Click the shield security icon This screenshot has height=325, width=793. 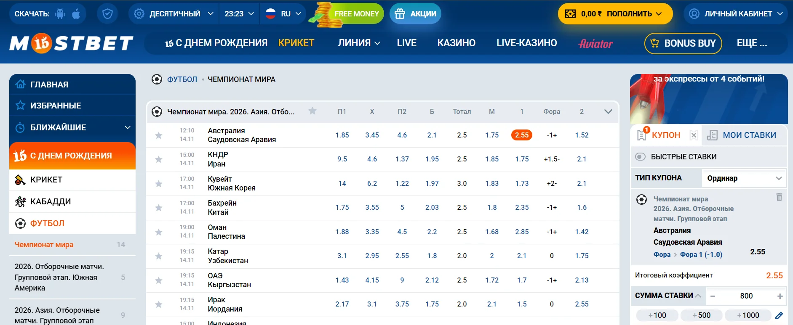tap(107, 14)
